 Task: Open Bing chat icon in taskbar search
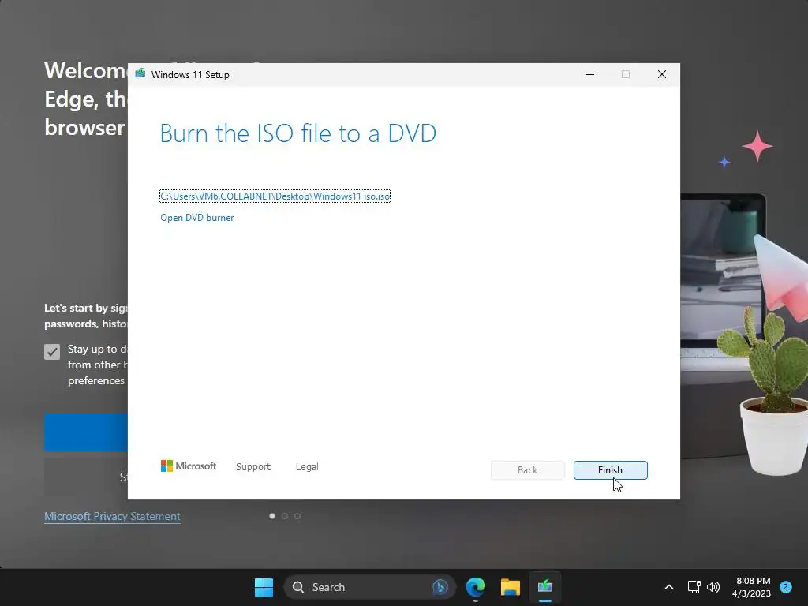point(440,587)
